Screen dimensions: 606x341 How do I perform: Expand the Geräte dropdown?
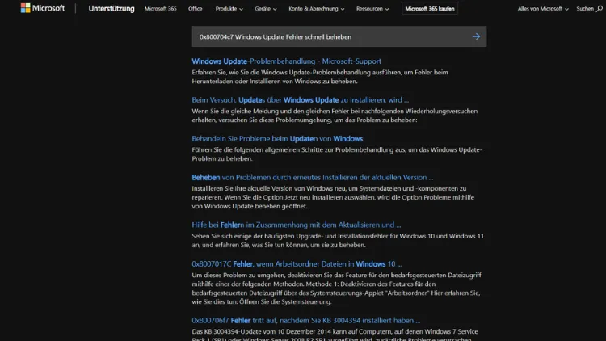click(x=266, y=9)
